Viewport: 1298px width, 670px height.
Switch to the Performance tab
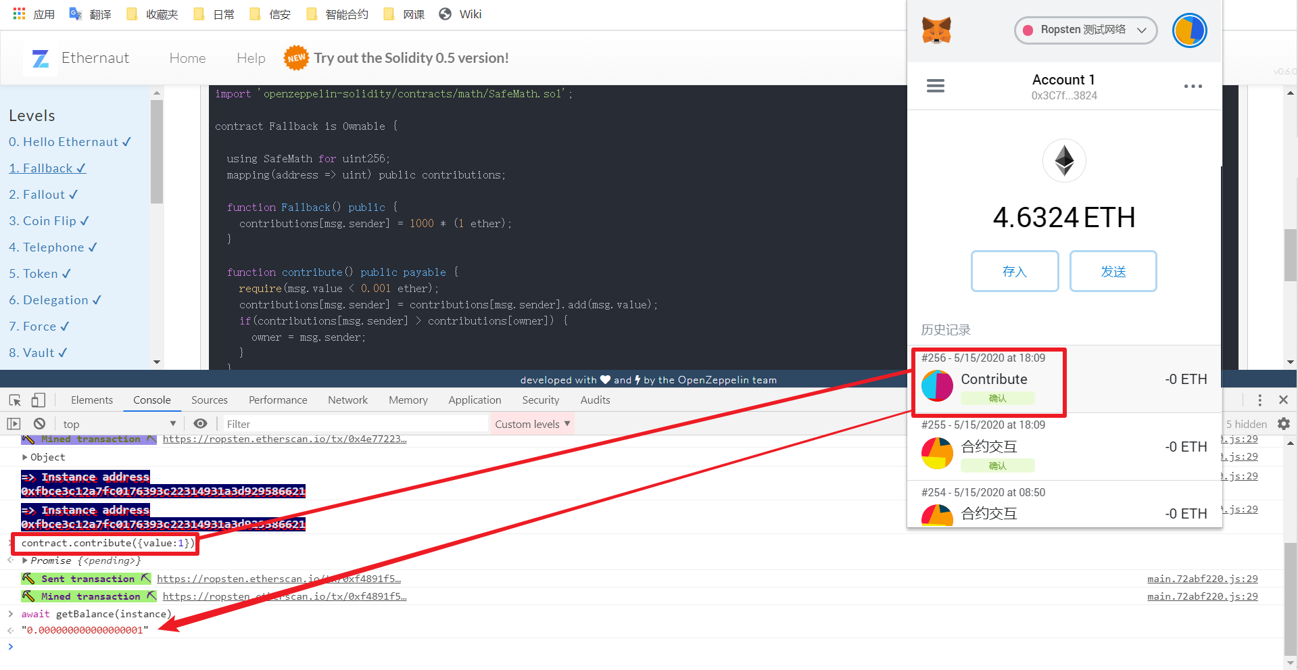coord(278,400)
